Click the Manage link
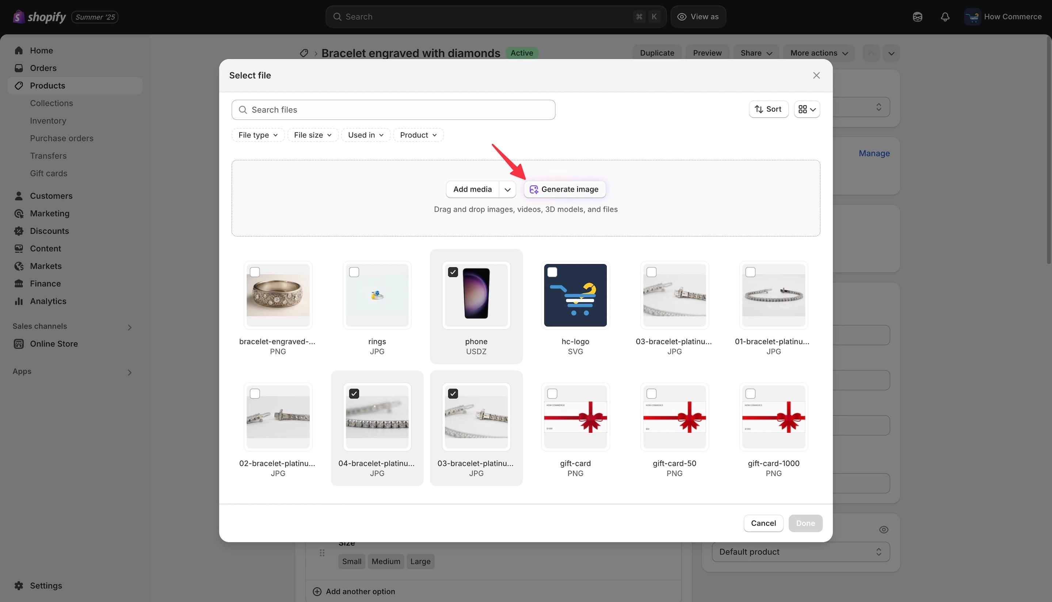 pyautogui.click(x=874, y=154)
